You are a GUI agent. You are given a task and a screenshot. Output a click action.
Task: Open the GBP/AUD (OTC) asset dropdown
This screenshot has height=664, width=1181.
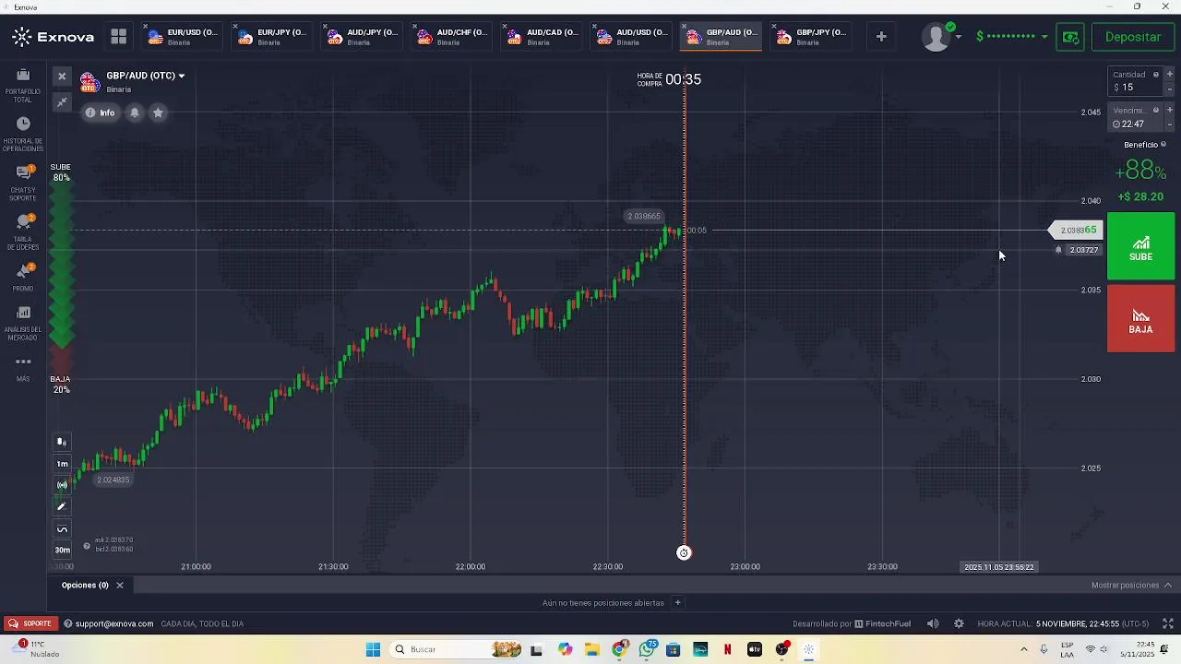(x=145, y=76)
